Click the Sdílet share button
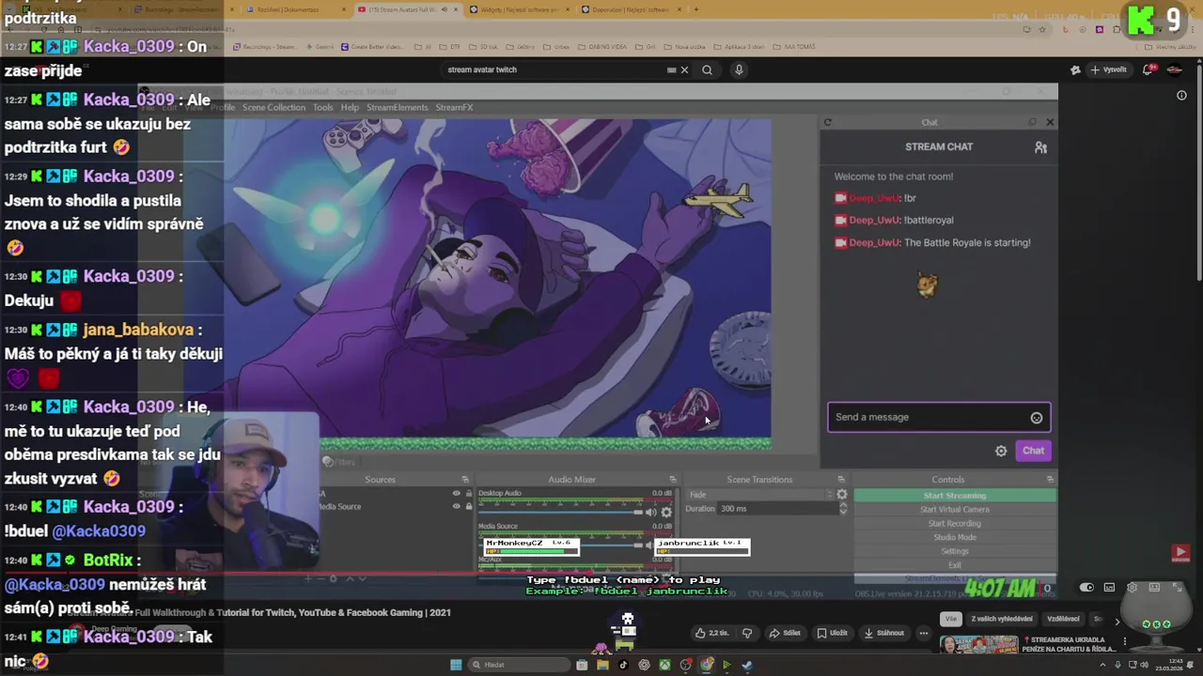The width and height of the screenshot is (1203, 676). pyautogui.click(x=785, y=633)
